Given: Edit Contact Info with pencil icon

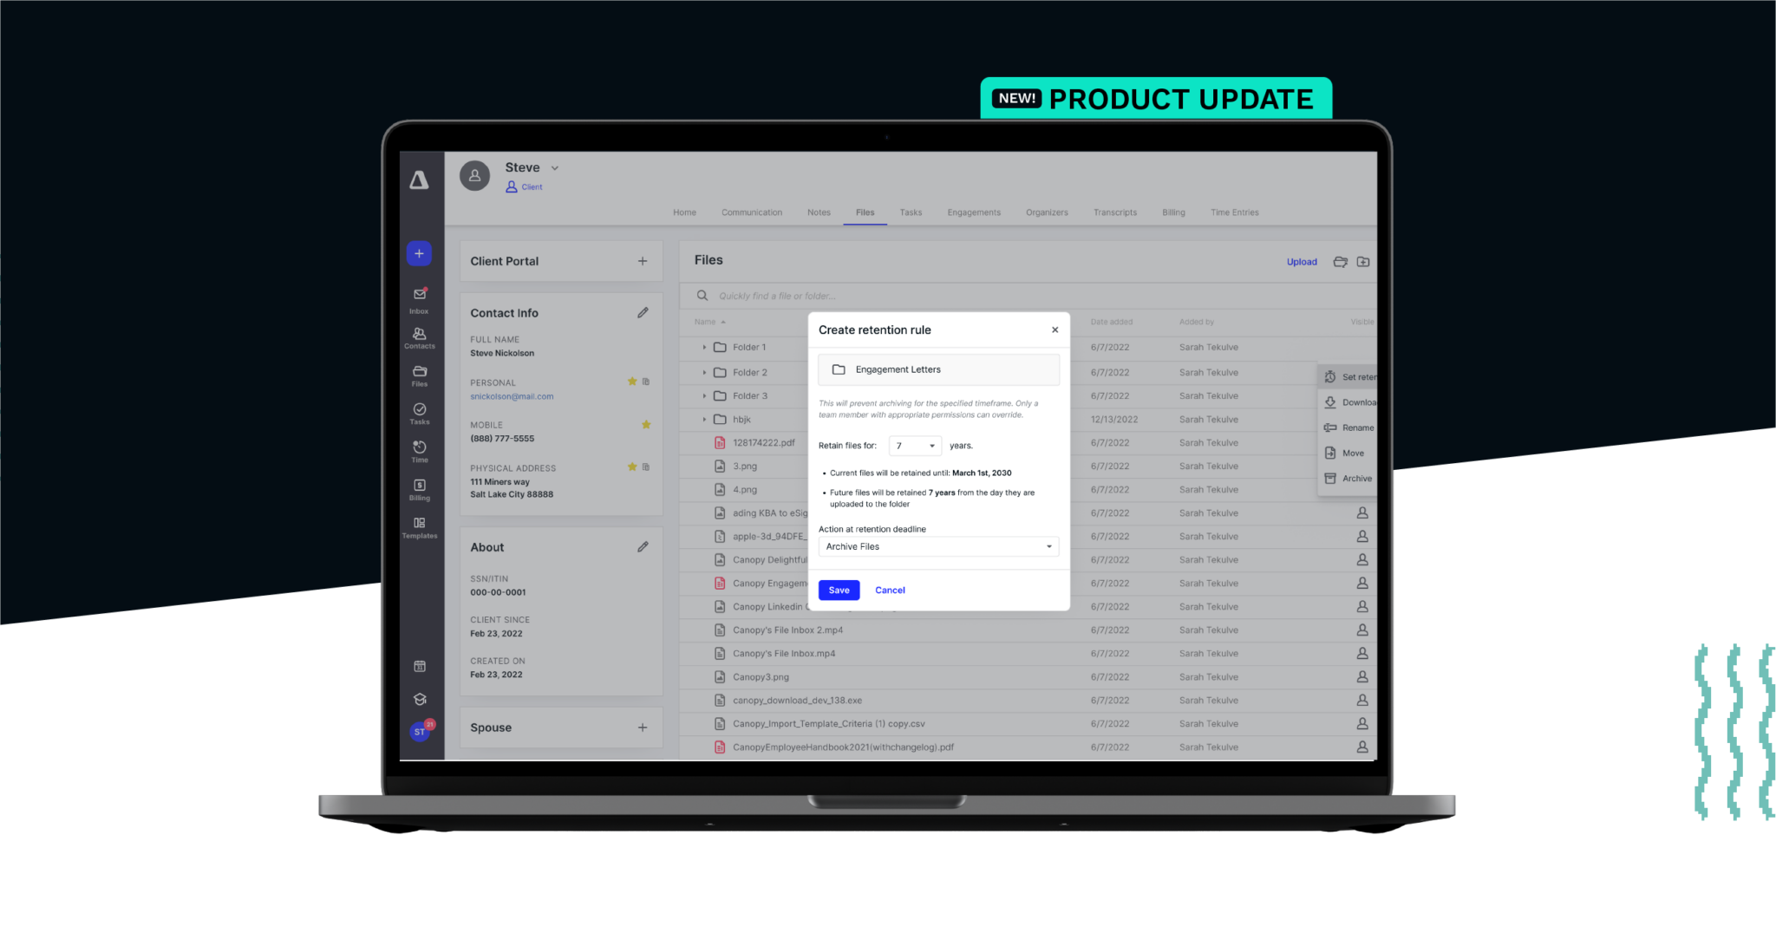Looking at the screenshot, I should (643, 313).
